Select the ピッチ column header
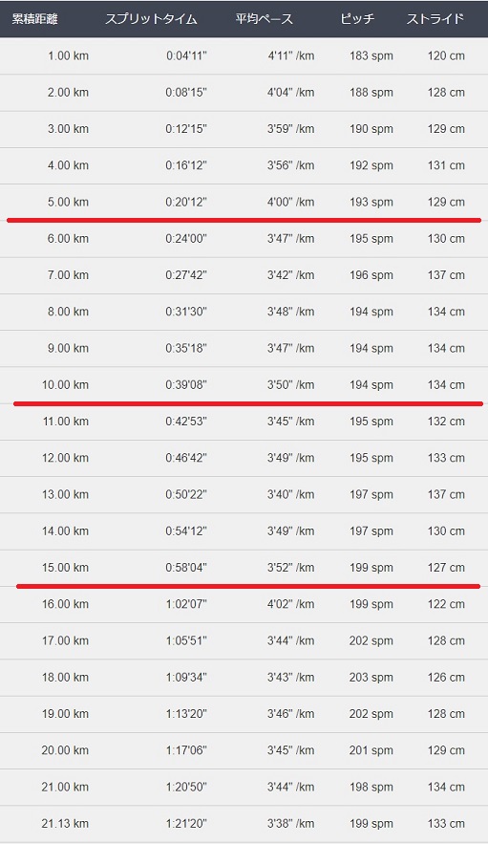The width and height of the screenshot is (488, 844). (357, 19)
